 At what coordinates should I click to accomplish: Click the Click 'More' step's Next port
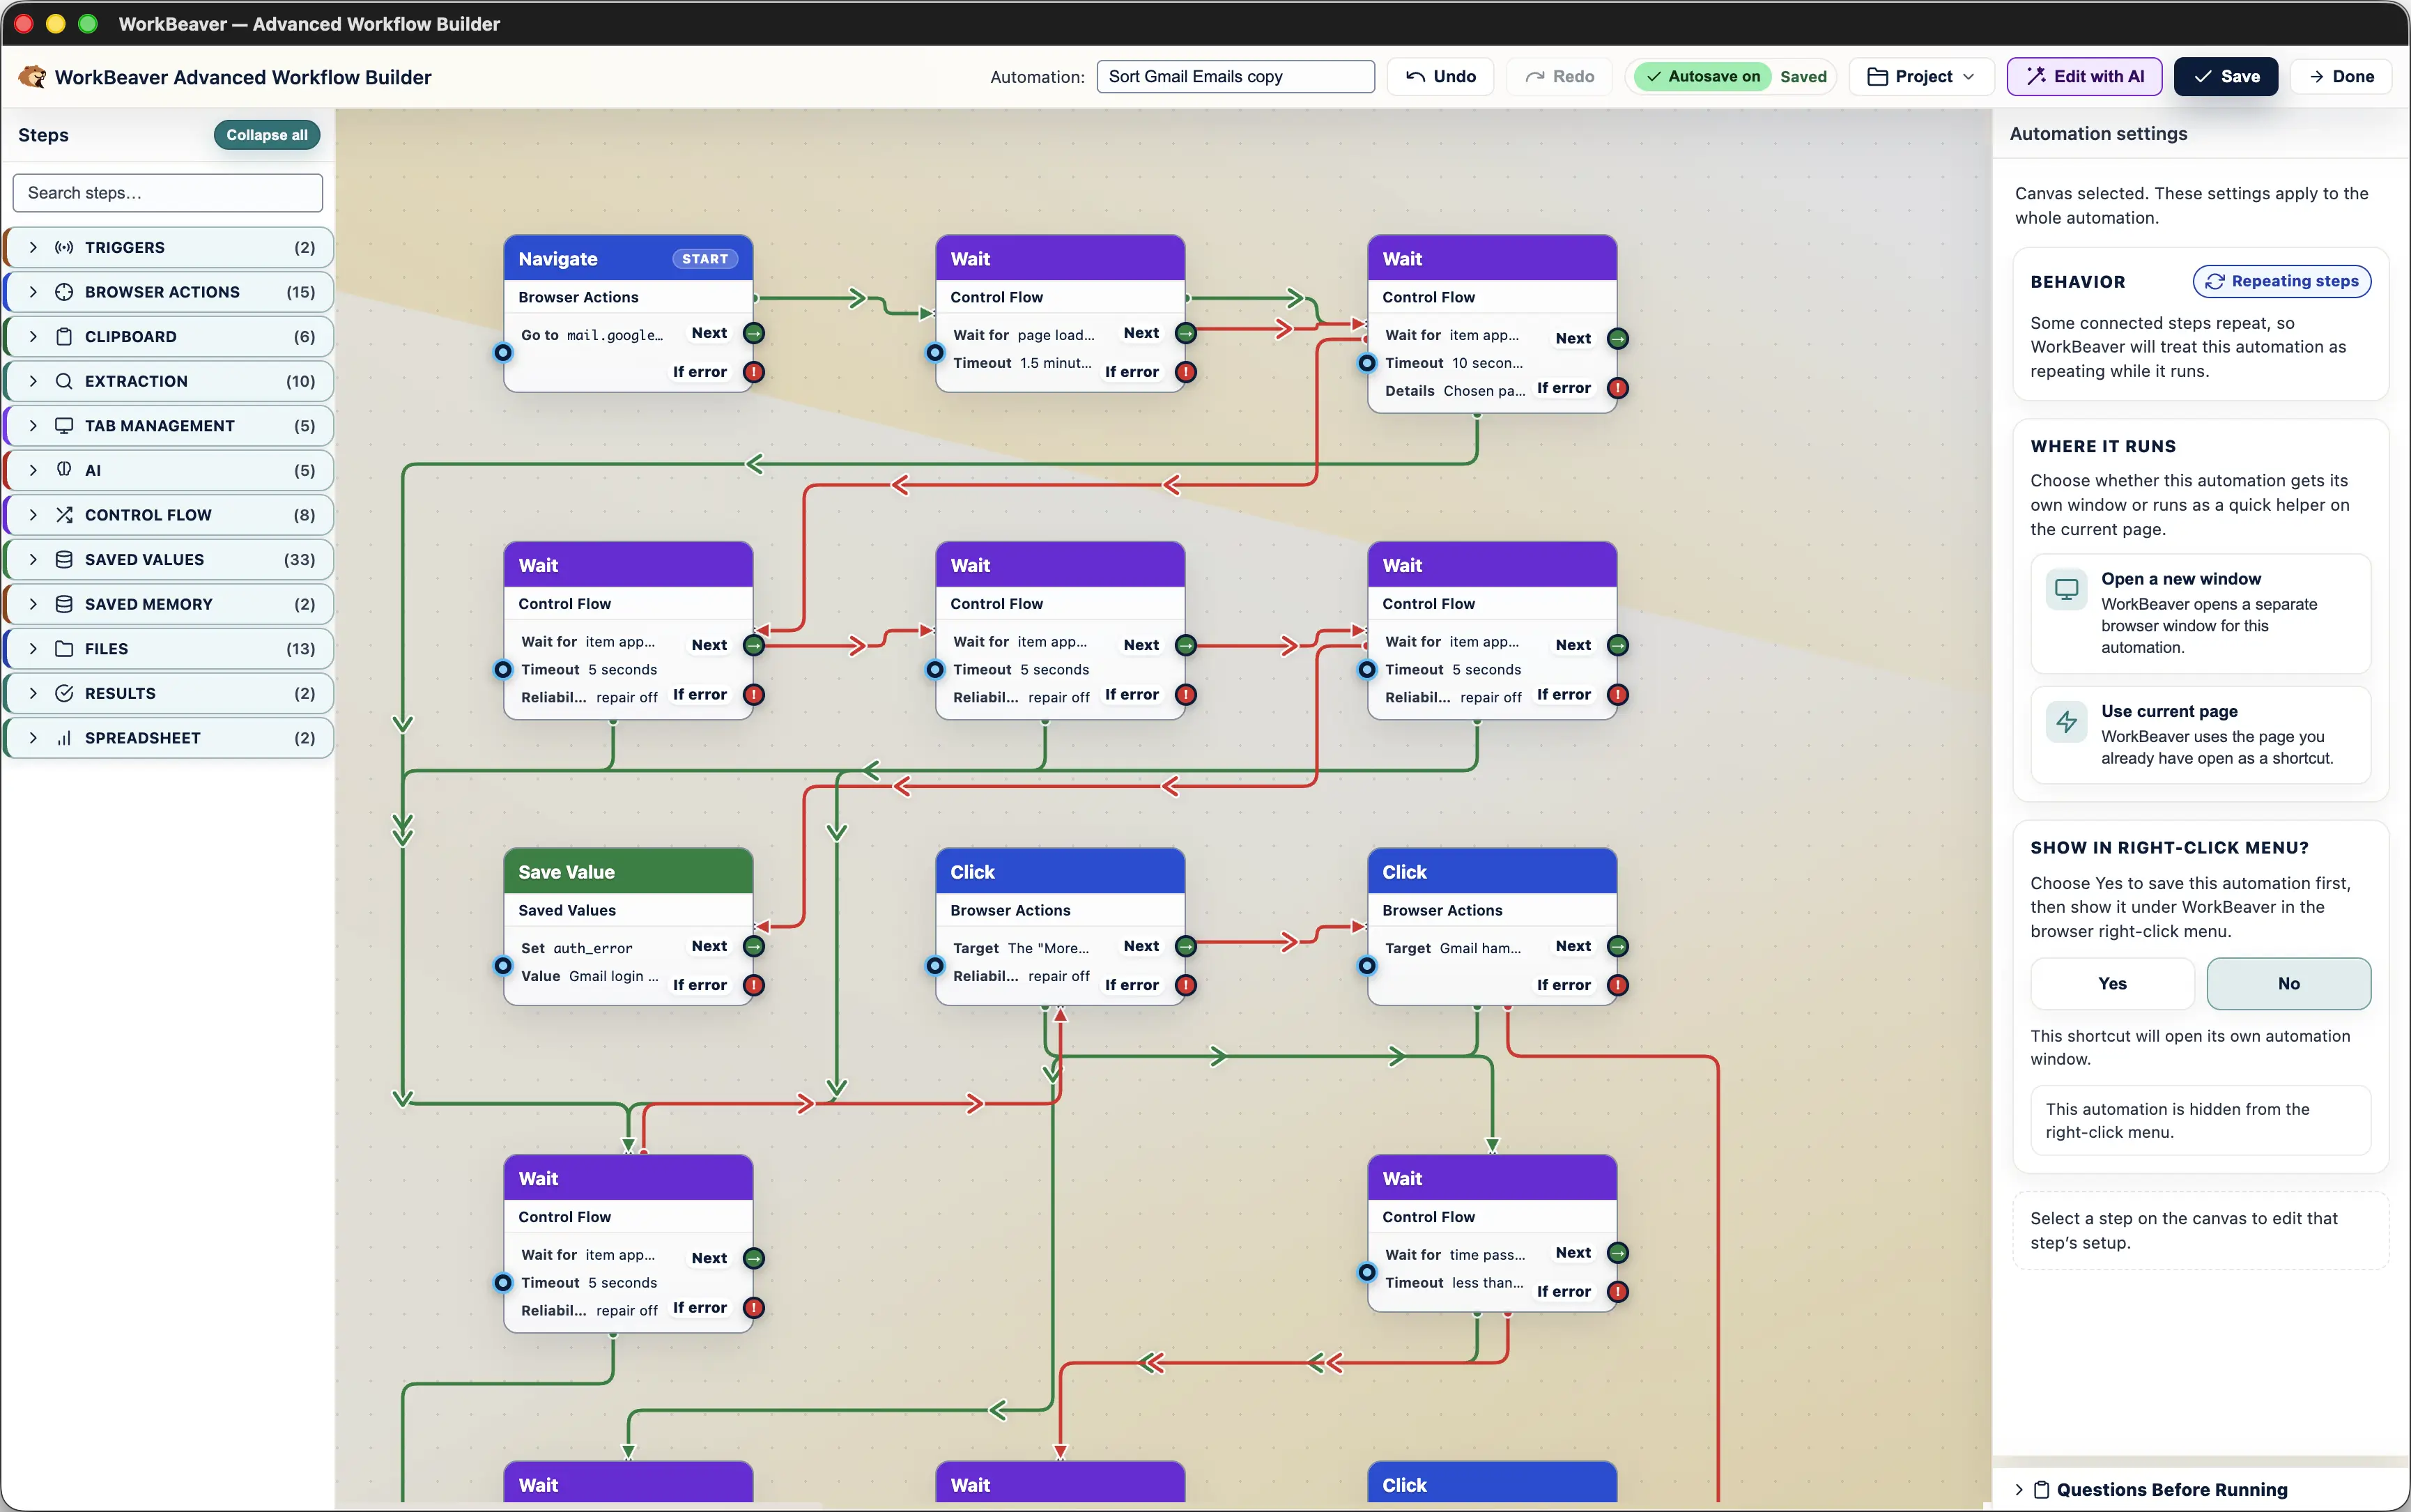pos(1186,946)
